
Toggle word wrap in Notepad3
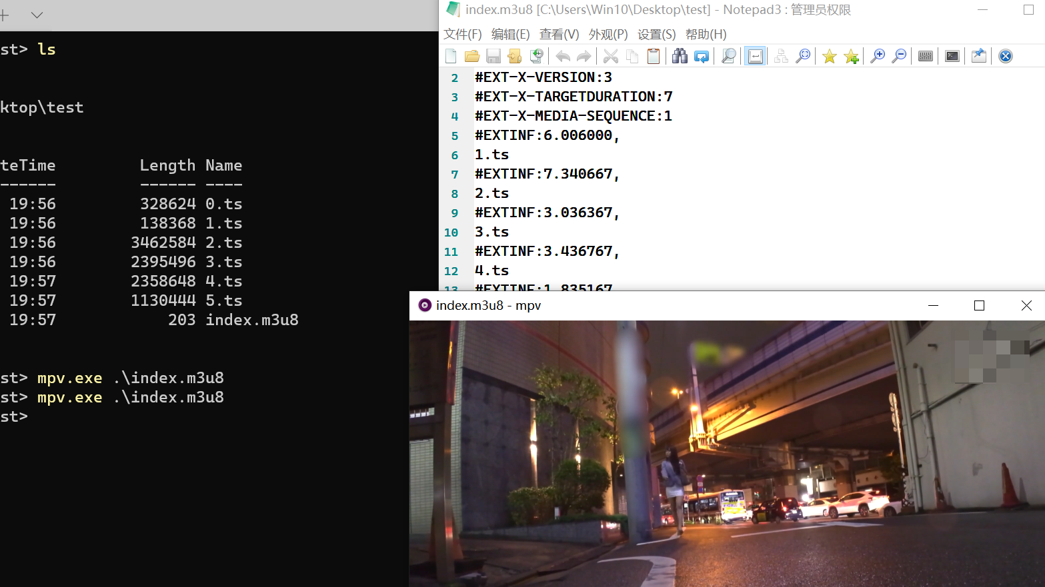[x=754, y=56]
